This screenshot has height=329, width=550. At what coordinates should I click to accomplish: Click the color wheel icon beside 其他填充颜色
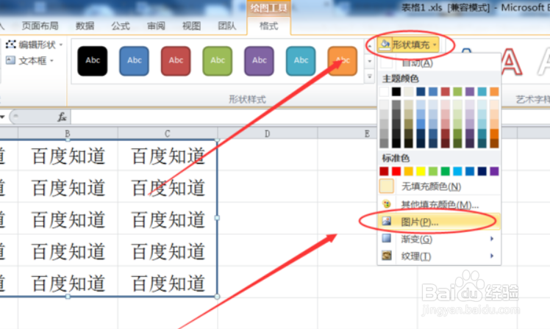(x=387, y=204)
